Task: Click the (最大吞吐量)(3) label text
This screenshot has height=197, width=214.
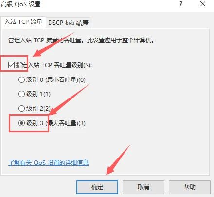Action: coord(65,123)
